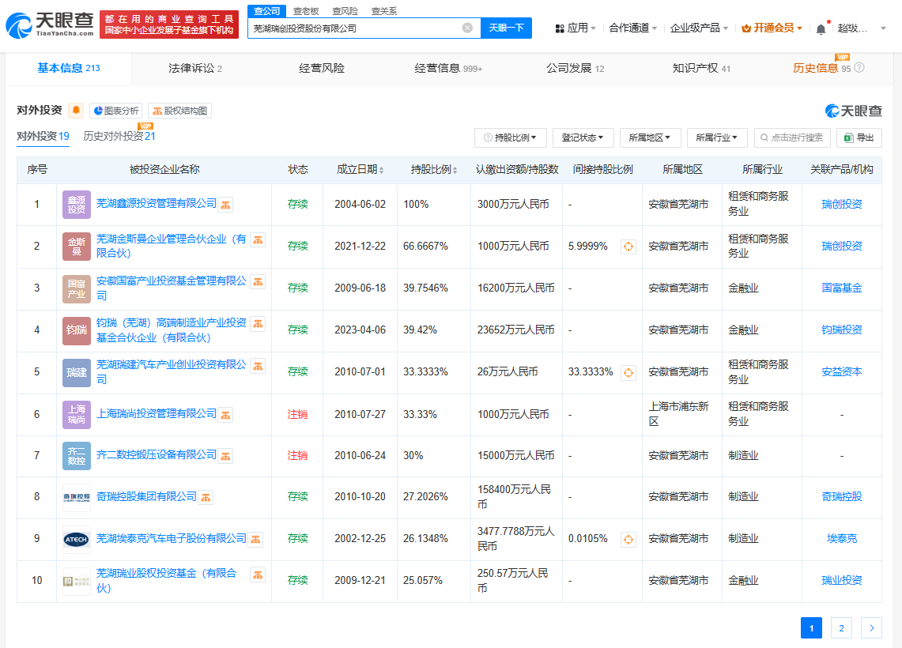Switch to 历史对外投资 sub-tab
The width and height of the screenshot is (902, 648).
click(x=119, y=136)
